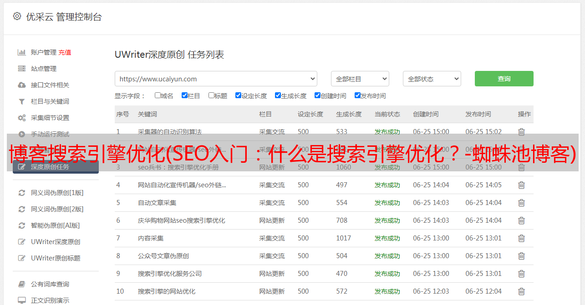Click the 站点管理 server icon

click(21, 69)
